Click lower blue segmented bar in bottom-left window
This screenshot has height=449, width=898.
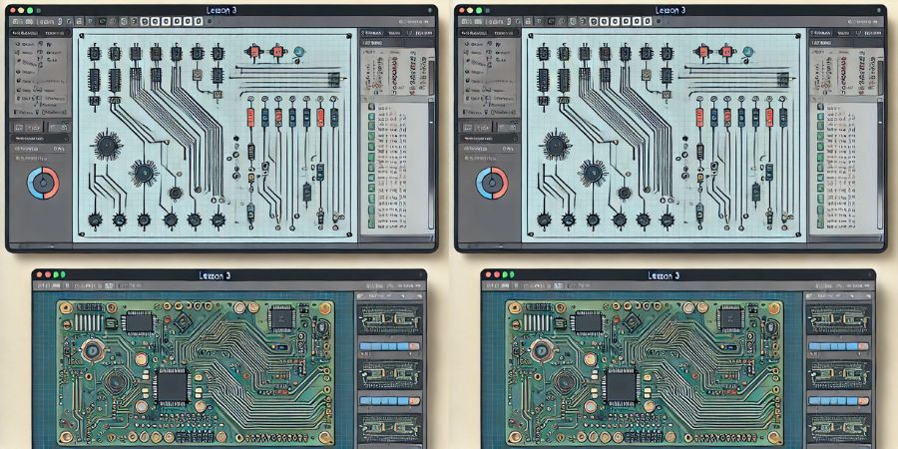[x=389, y=401]
